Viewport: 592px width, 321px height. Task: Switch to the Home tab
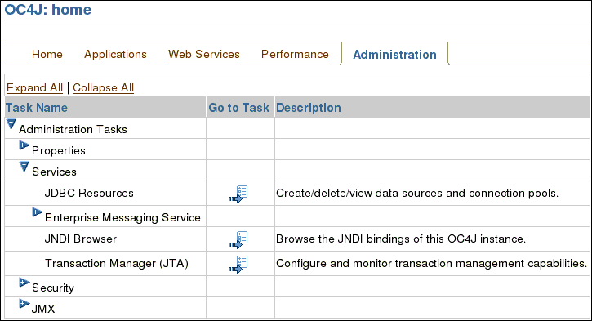point(47,55)
